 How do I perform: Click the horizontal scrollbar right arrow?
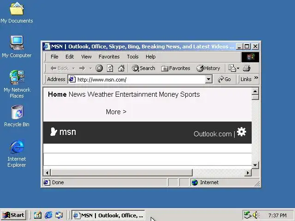pos(248,173)
